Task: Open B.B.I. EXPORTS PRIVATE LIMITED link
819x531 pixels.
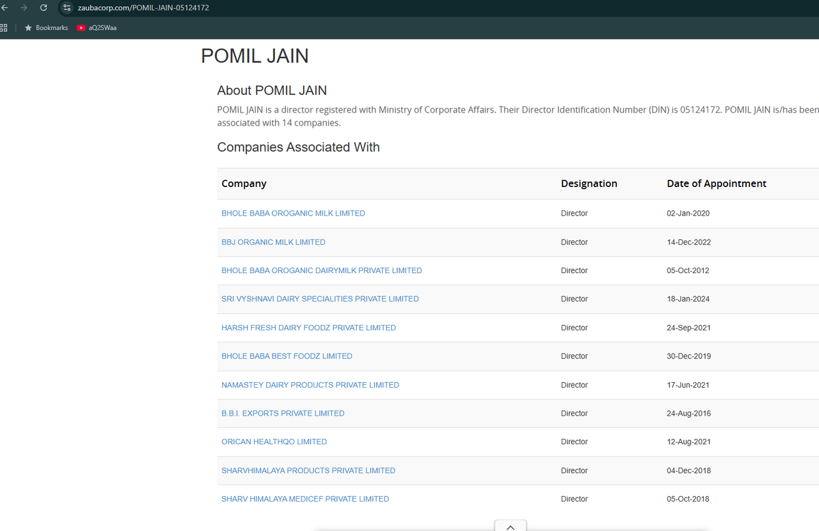Action: [283, 414]
